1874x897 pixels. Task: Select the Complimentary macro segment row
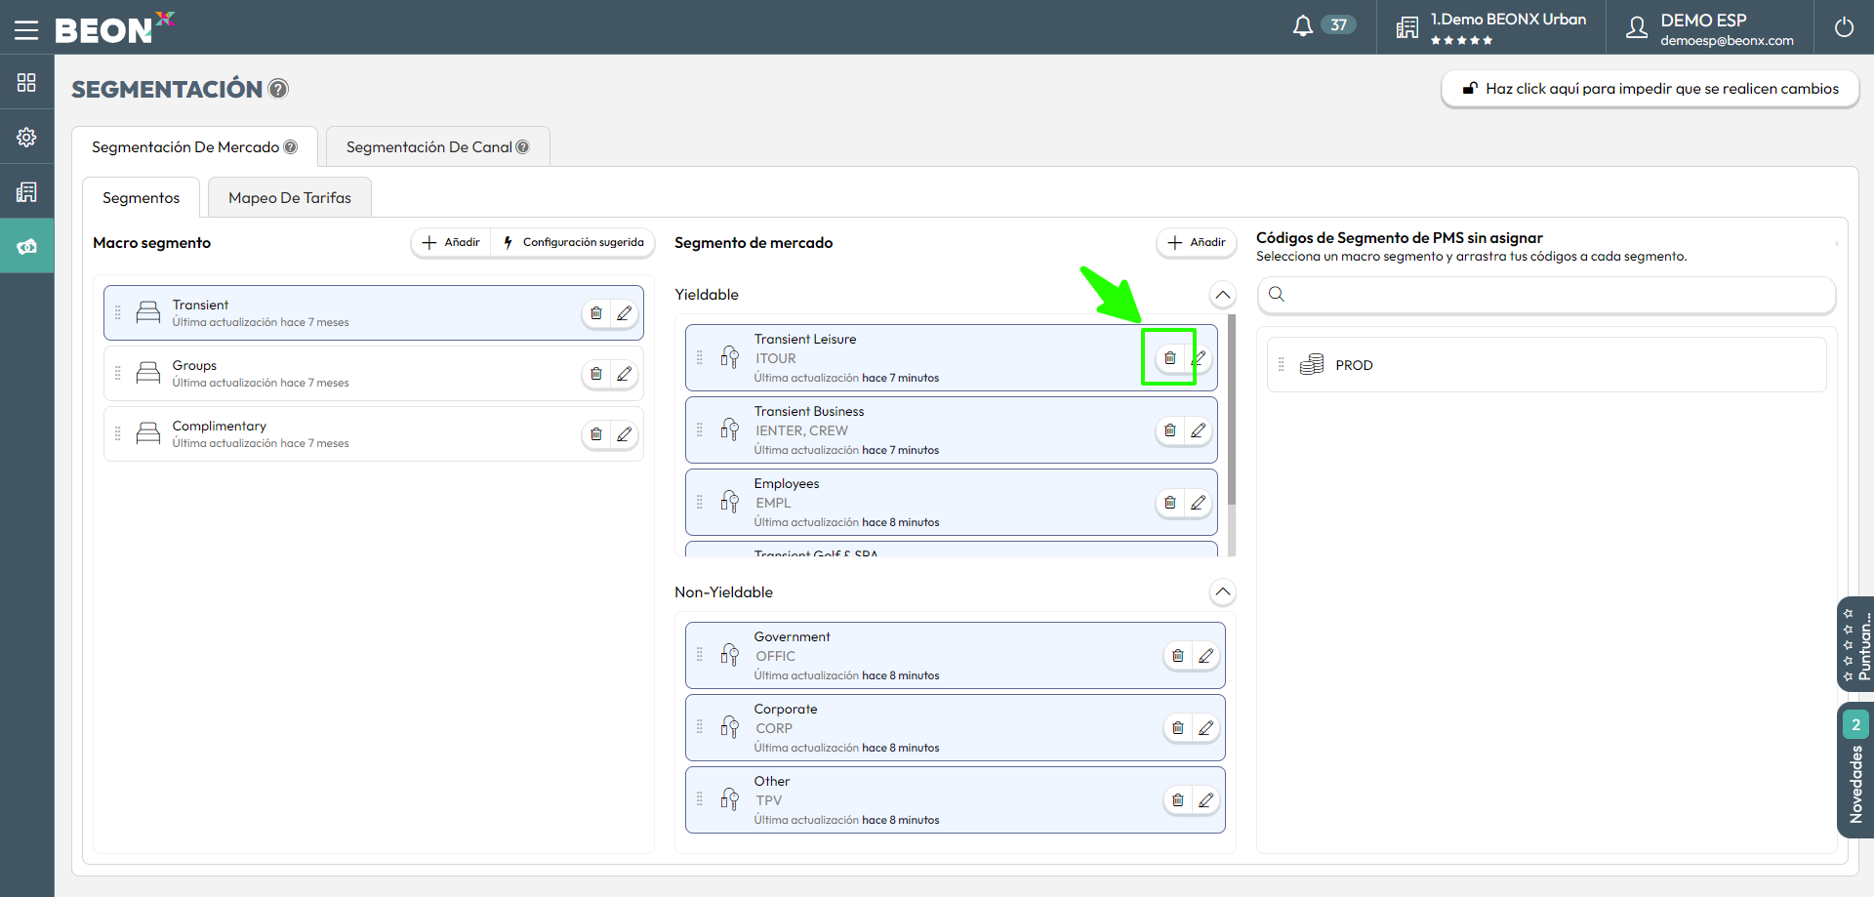click(x=374, y=434)
